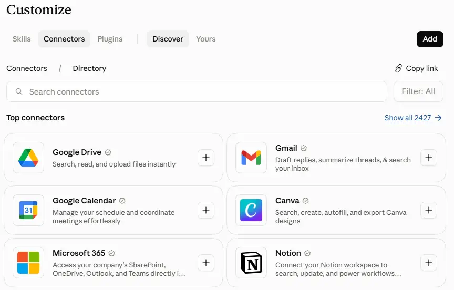Click the Notion logo icon
This screenshot has height=290, width=454.
pos(251,263)
